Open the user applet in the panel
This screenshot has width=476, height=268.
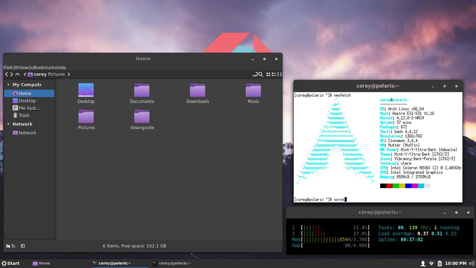coord(423,263)
